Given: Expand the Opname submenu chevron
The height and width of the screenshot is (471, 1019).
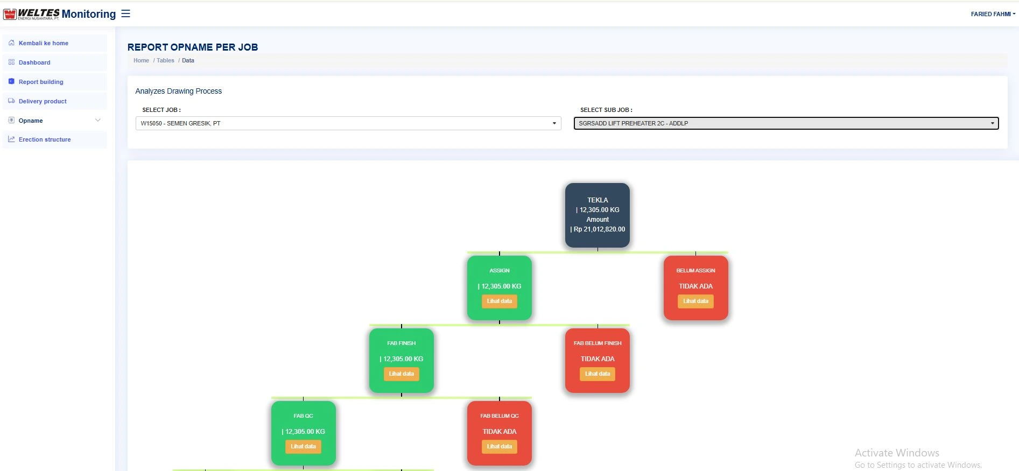Looking at the screenshot, I should tap(97, 121).
